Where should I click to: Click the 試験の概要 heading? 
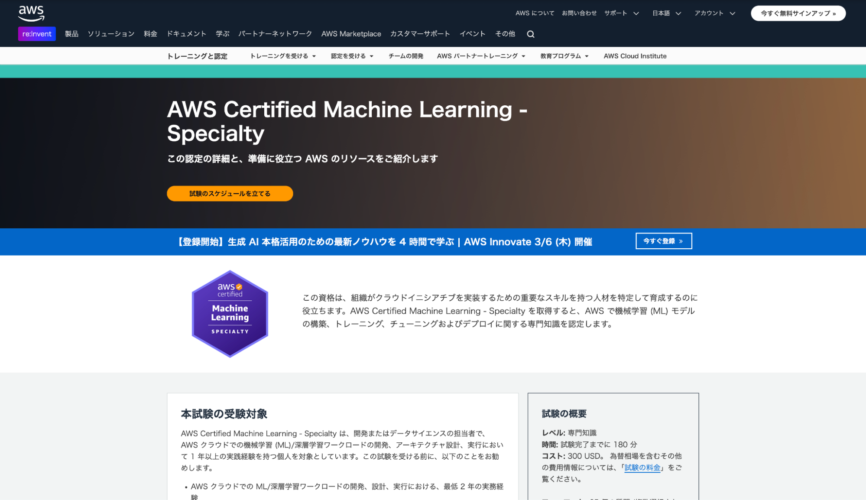coord(564,414)
